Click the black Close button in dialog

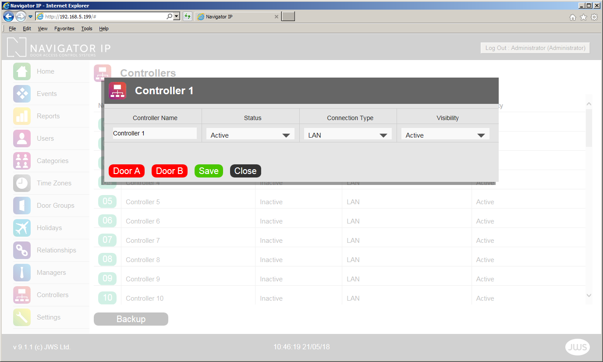point(245,171)
